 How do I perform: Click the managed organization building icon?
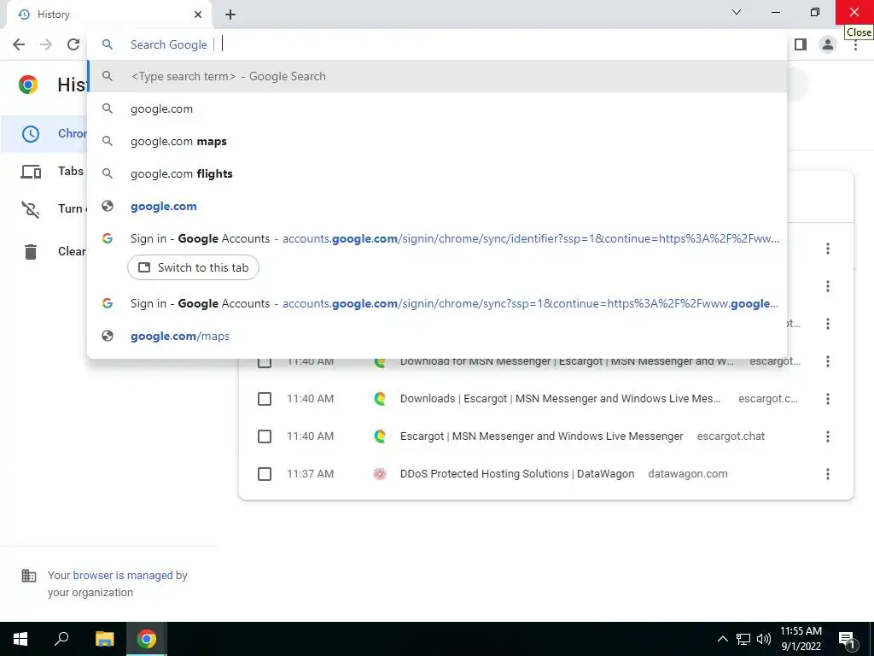click(29, 576)
